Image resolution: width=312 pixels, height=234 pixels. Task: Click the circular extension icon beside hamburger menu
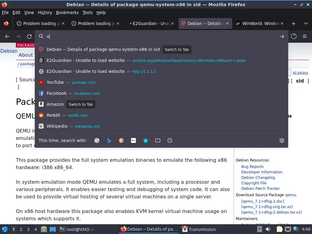pos(294,36)
